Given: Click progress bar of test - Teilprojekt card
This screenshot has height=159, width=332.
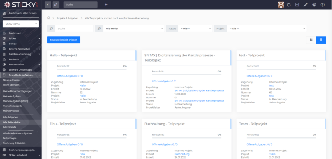Looking at the screenshot, I should 281,69.
